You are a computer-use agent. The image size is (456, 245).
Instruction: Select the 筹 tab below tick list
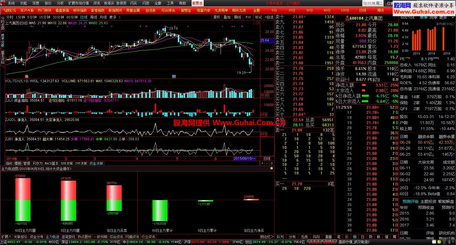395,237
